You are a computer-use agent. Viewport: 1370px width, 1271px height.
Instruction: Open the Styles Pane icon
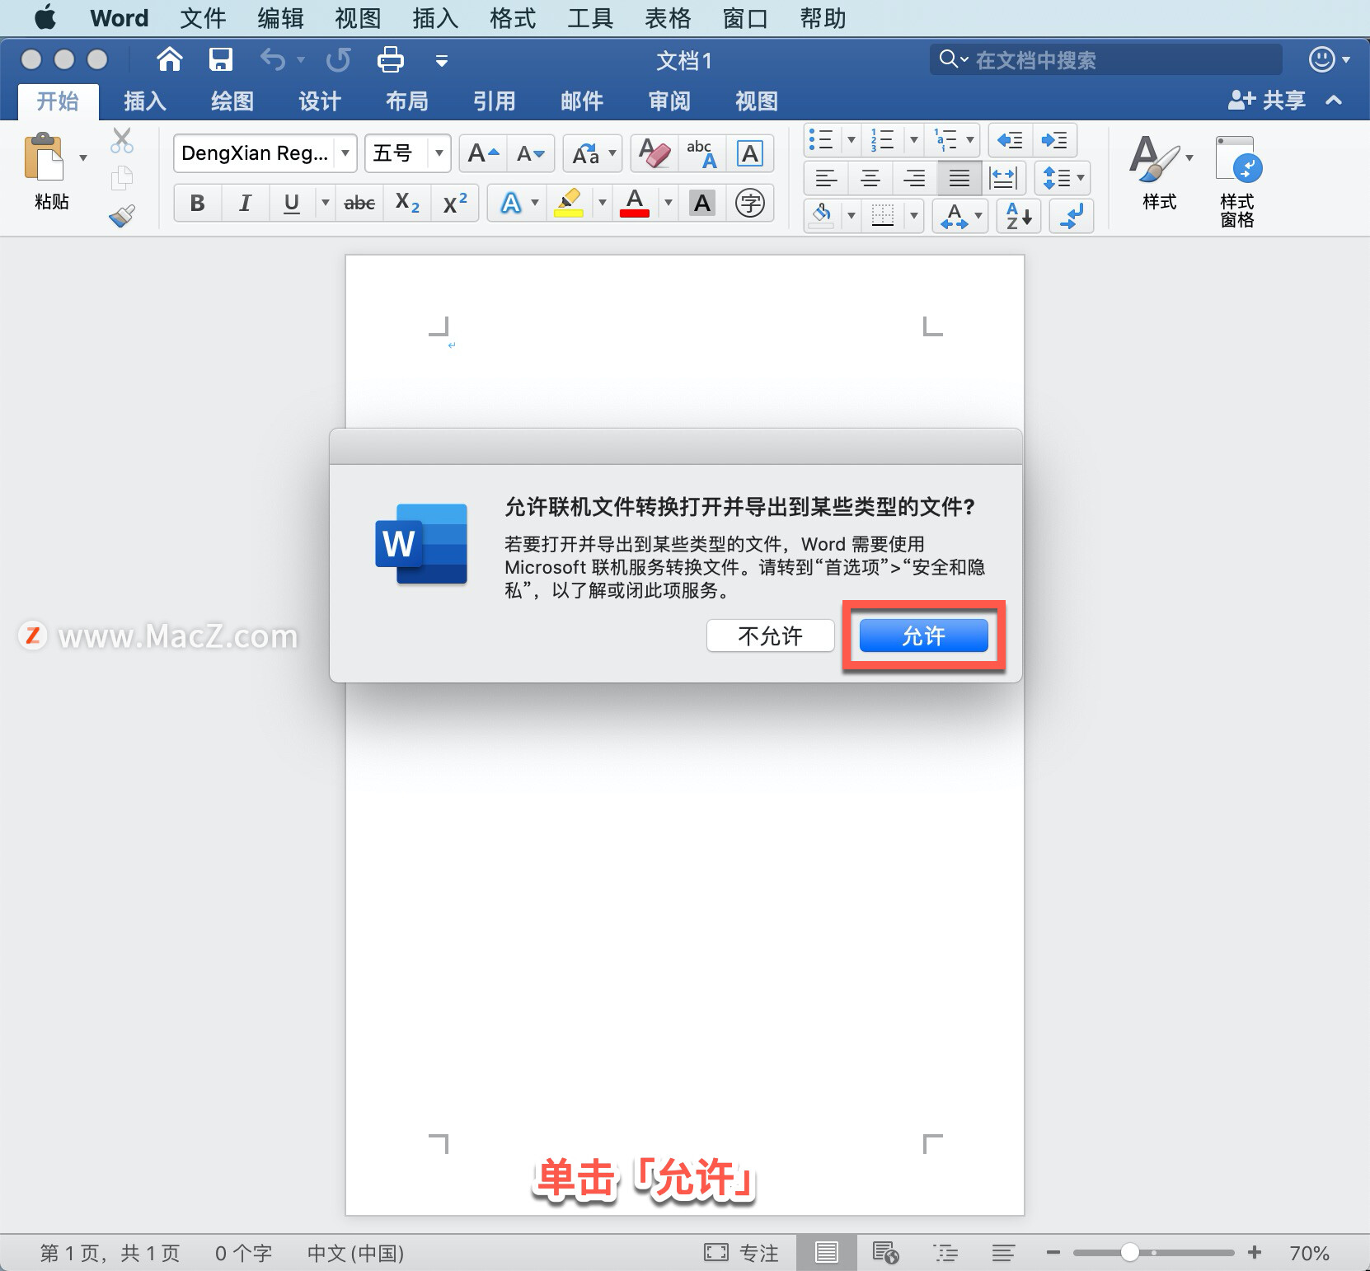(1237, 181)
